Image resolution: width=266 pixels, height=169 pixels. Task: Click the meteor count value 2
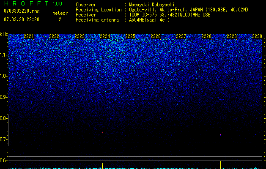tap(60, 19)
